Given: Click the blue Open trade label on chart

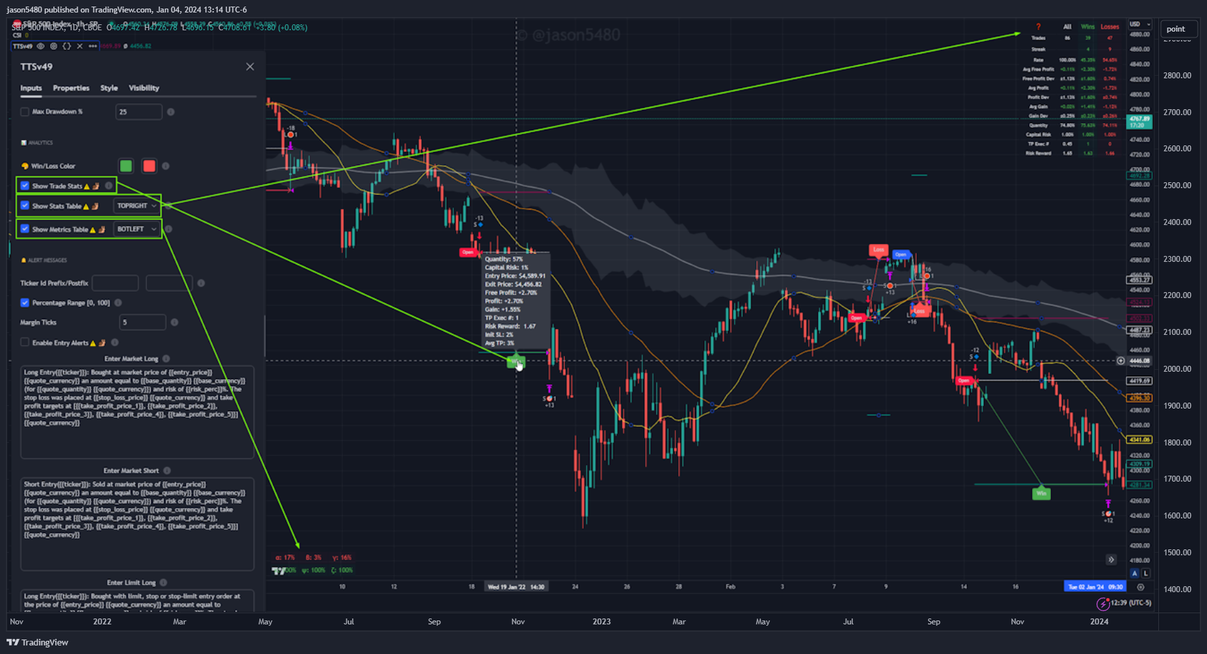Looking at the screenshot, I should click(900, 255).
